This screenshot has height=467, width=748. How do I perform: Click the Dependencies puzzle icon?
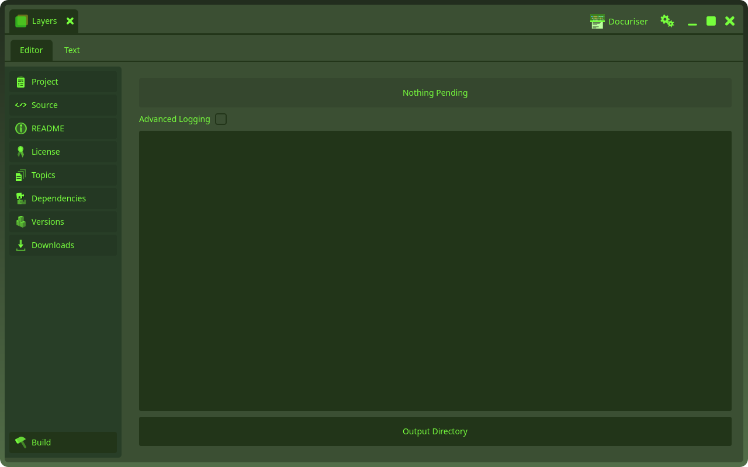tap(21, 198)
